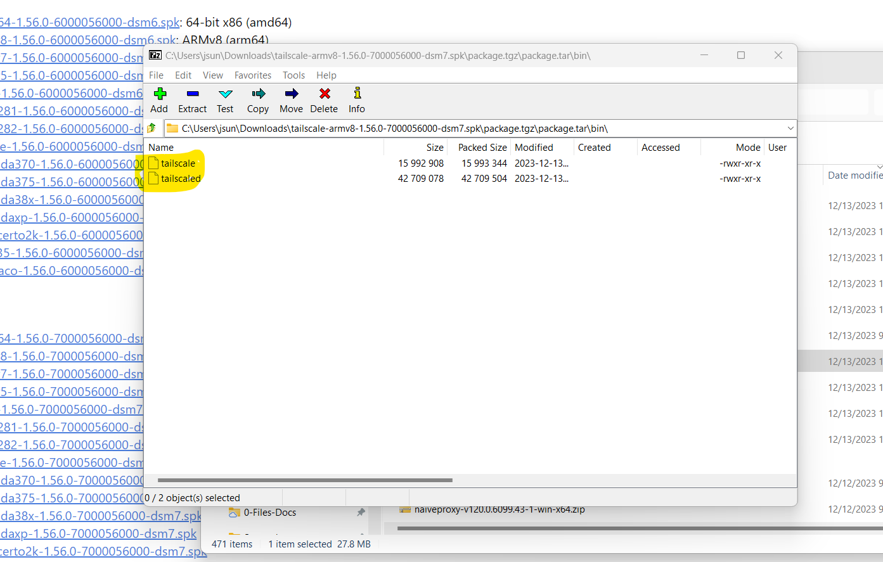
Task: Click packed size 15 993 344
Action: coord(484,163)
